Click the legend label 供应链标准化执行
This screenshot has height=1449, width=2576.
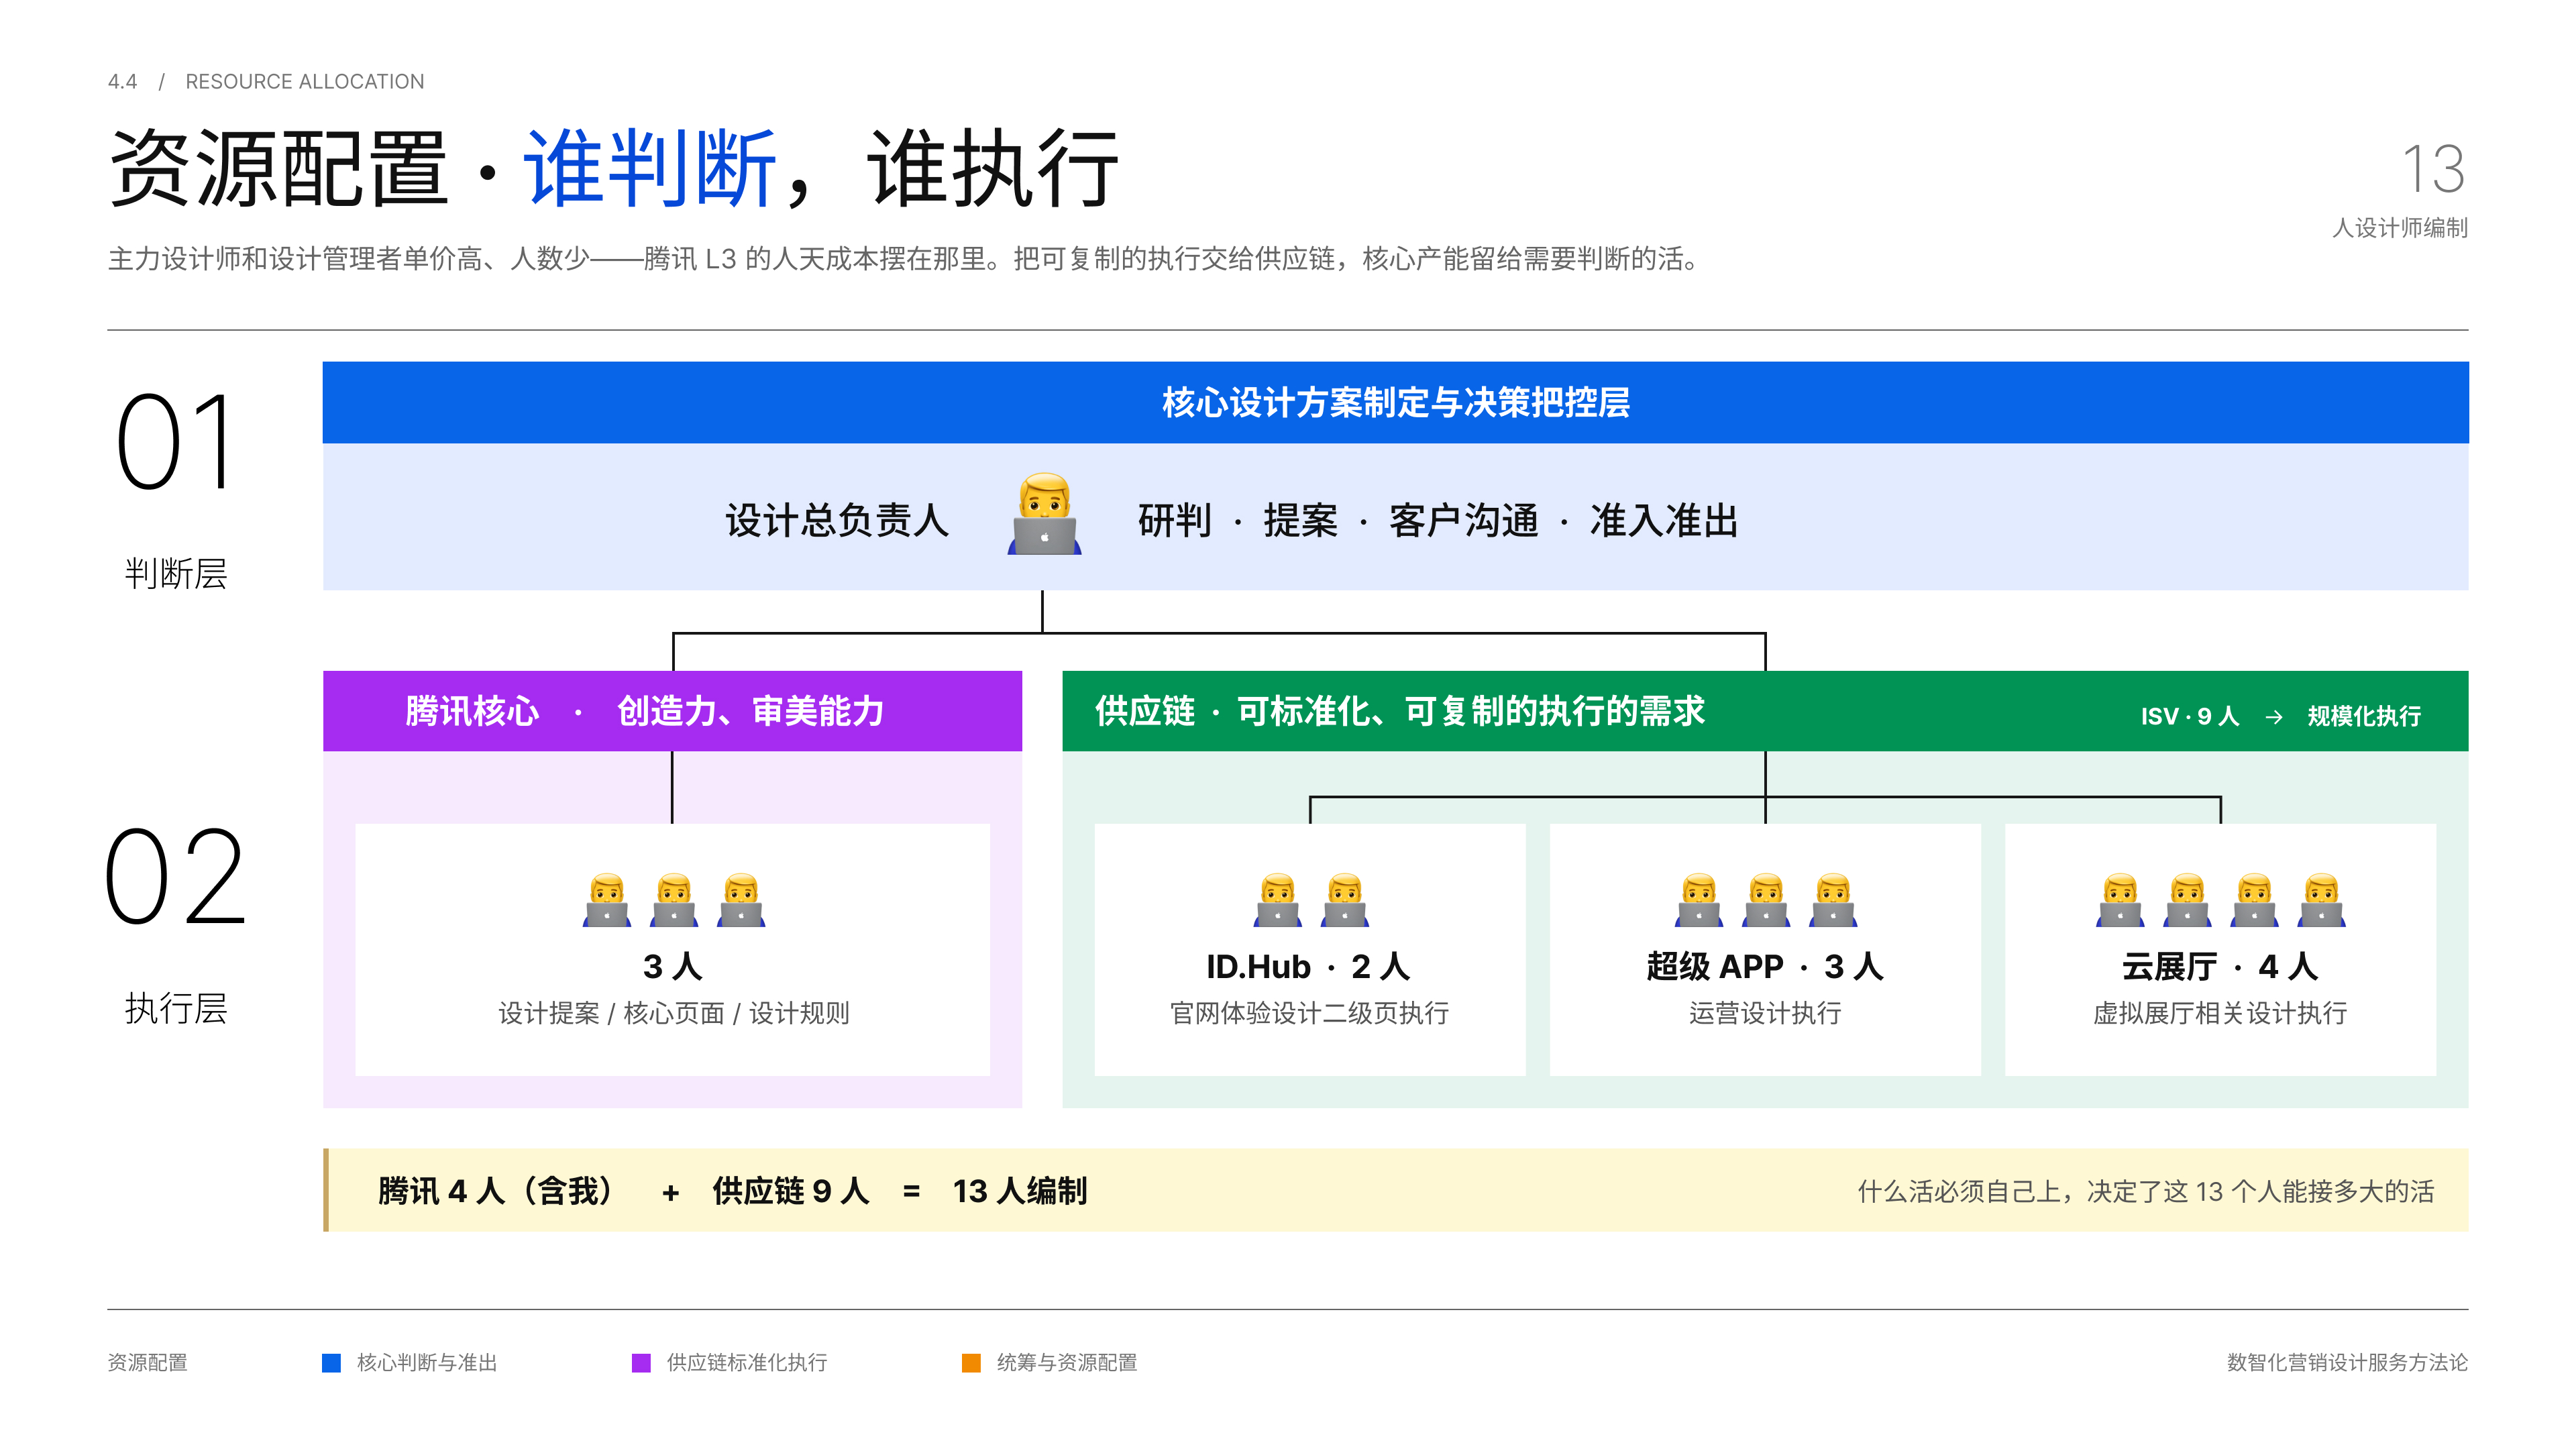coord(747,1362)
